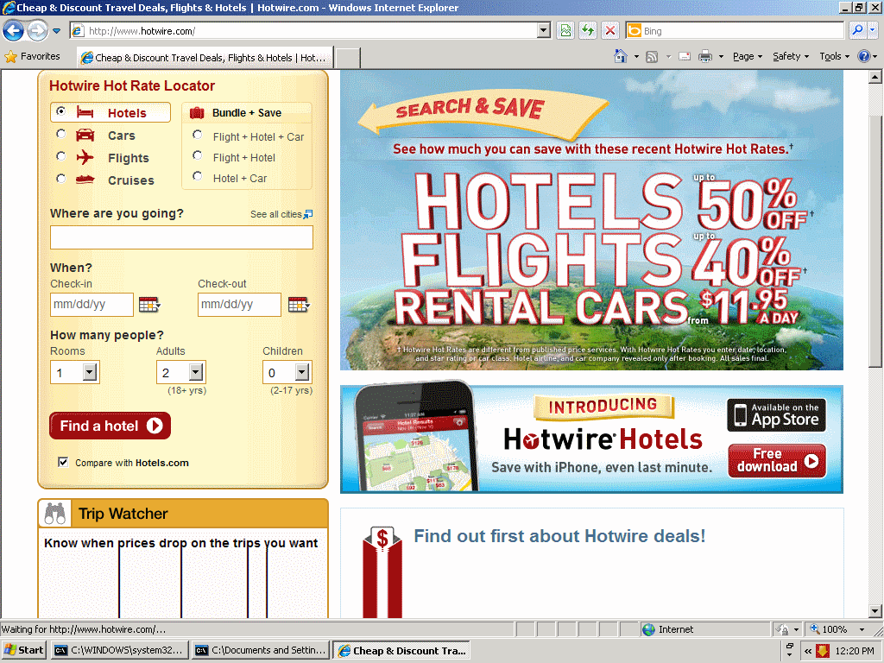Open the Check-in calendar icon
The height and width of the screenshot is (663, 884).
click(x=149, y=305)
